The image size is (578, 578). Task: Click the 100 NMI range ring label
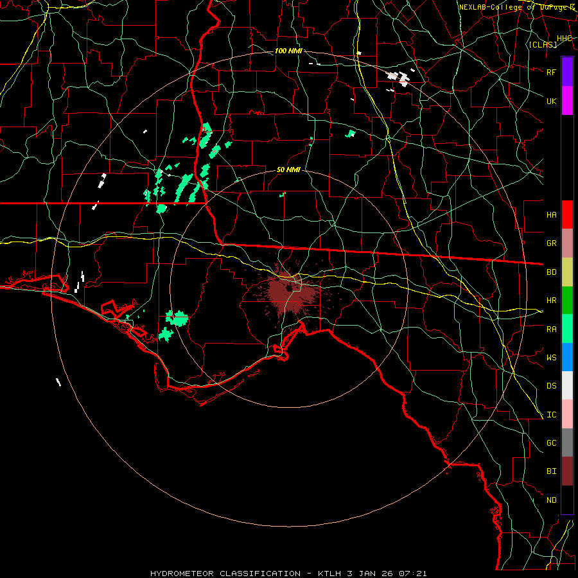coord(288,51)
